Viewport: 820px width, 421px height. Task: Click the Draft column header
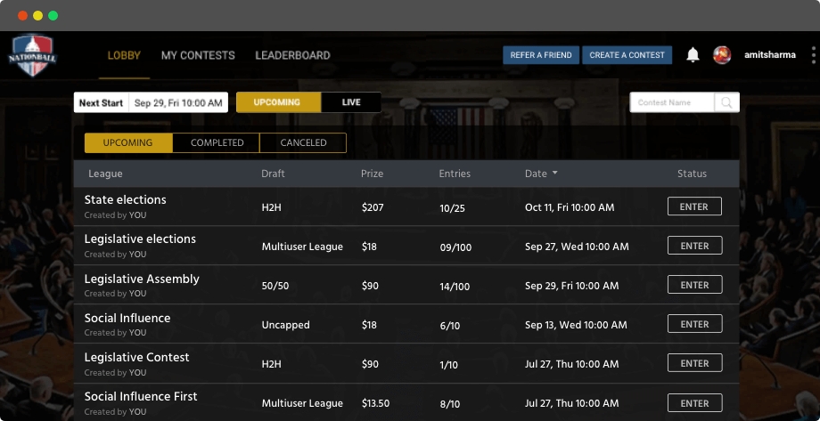tap(273, 174)
